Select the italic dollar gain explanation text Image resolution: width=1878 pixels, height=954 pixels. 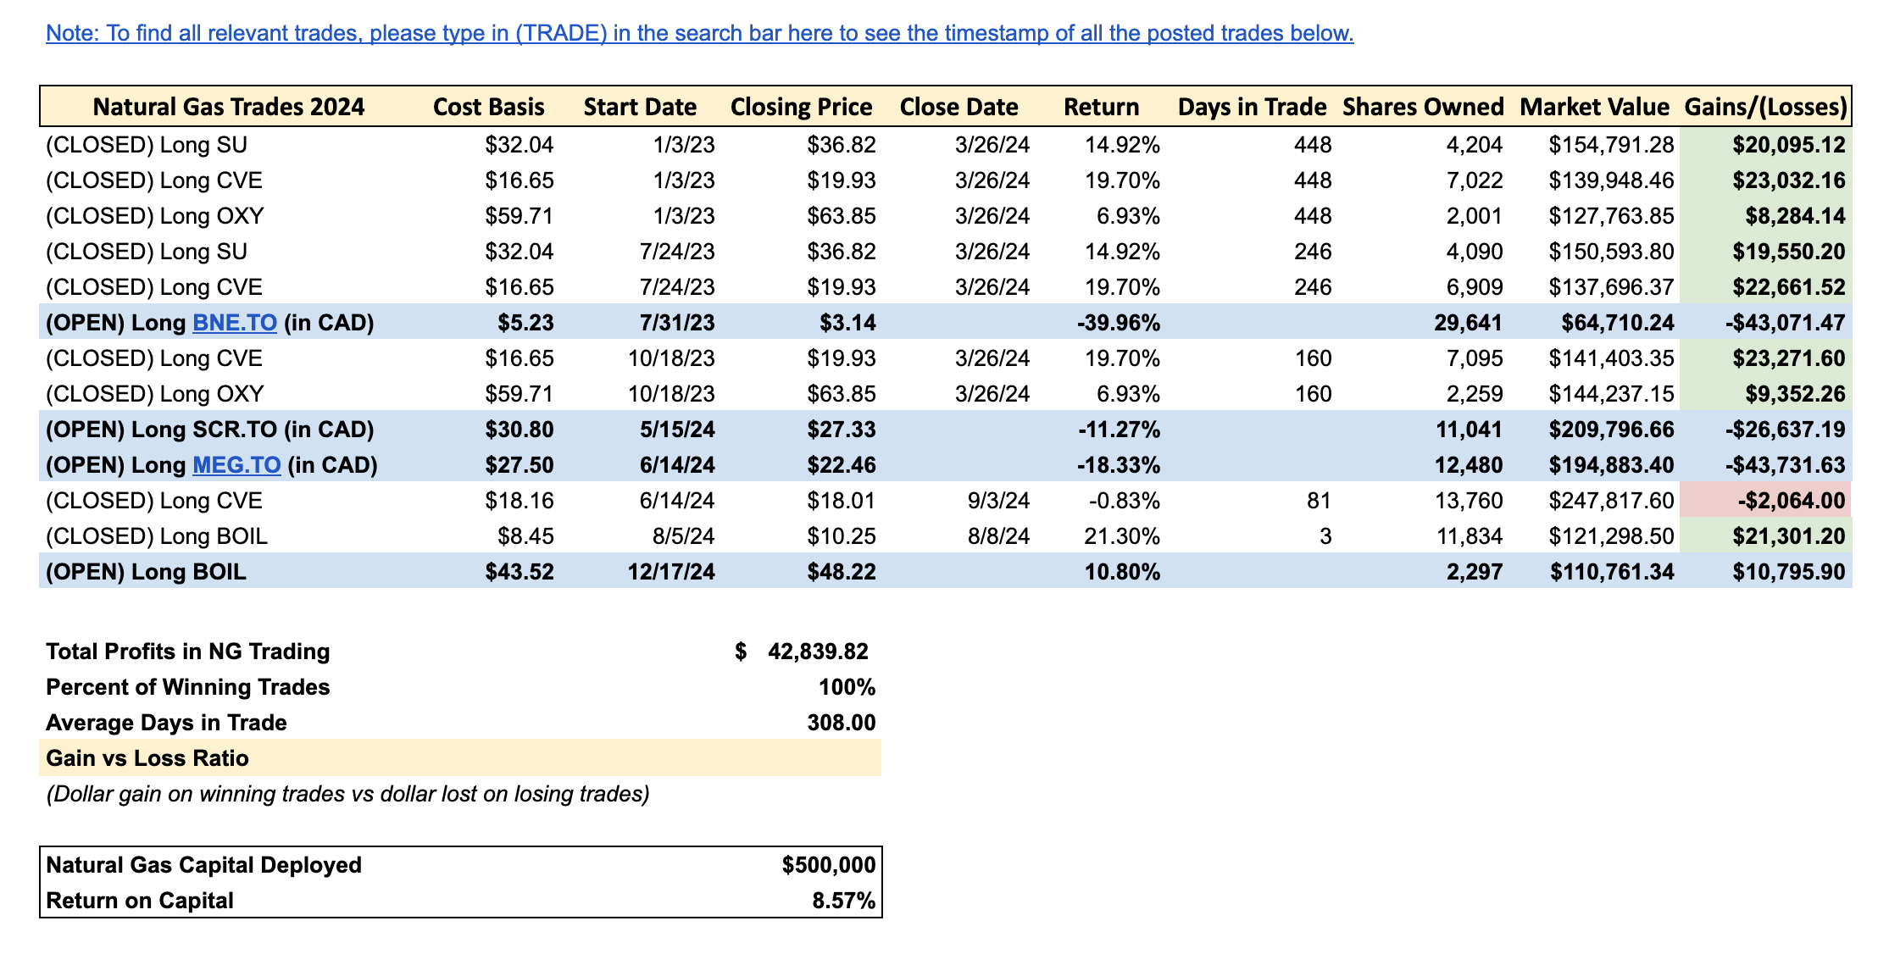coord(347,794)
